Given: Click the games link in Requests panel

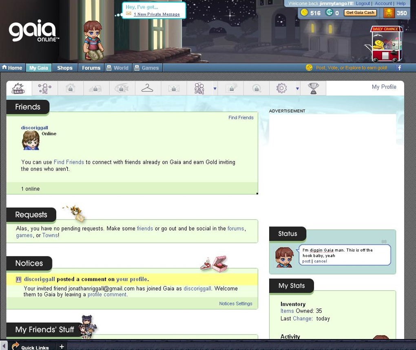Looking at the screenshot, I should pos(24,235).
